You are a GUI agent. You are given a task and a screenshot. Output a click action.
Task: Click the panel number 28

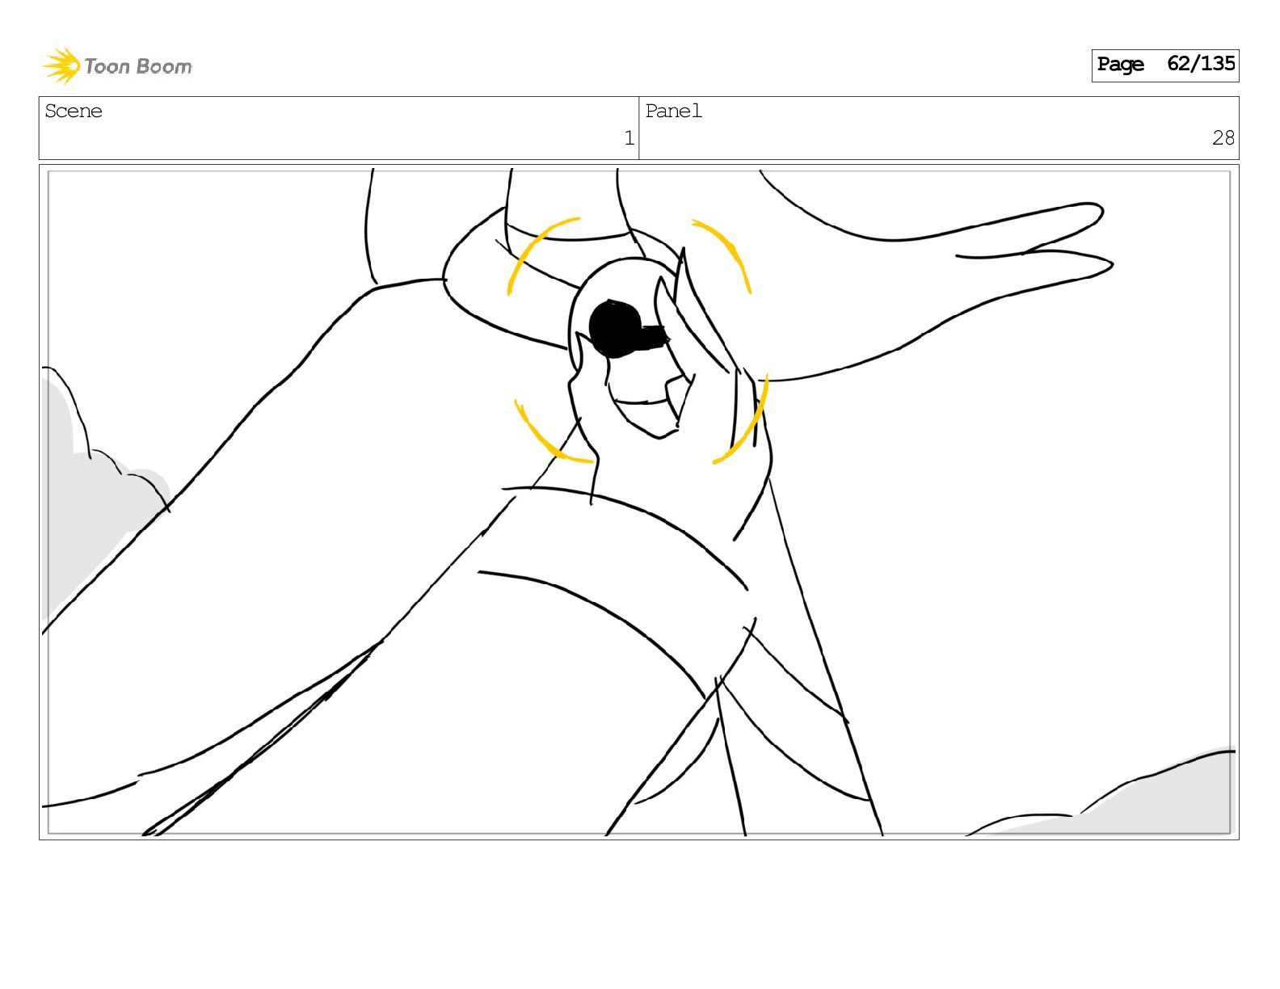pyautogui.click(x=1223, y=138)
